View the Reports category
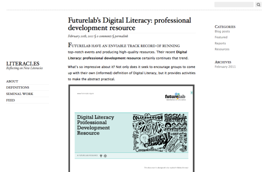 click(220, 43)
